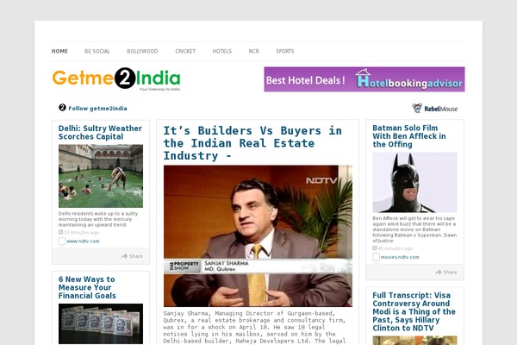Click clock icon beside 45 minutes ago
Screen dimensions: 517x345
click(375, 248)
